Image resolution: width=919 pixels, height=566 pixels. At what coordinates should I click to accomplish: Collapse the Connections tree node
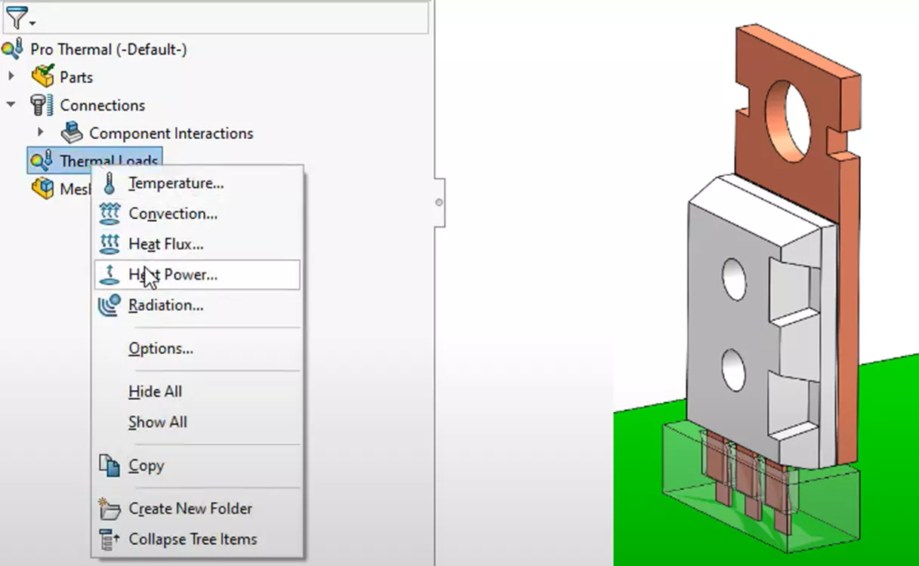click(11, 105)
